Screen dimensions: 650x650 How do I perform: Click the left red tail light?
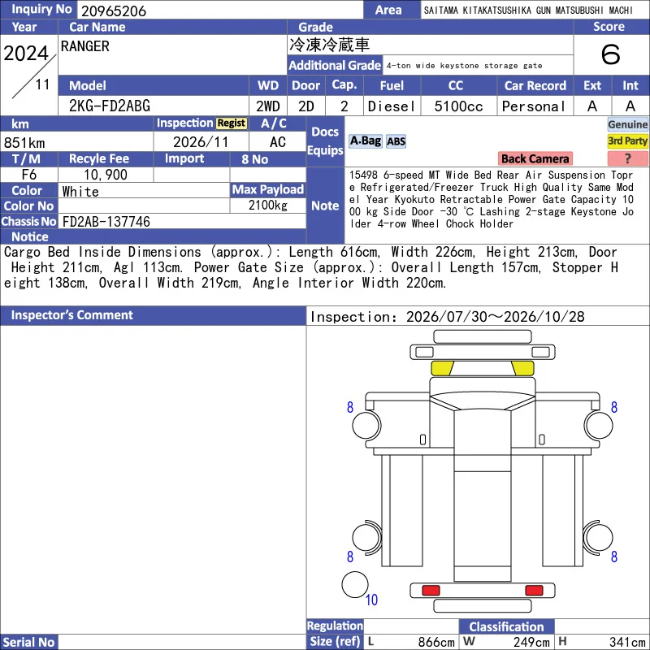point(431,591)
